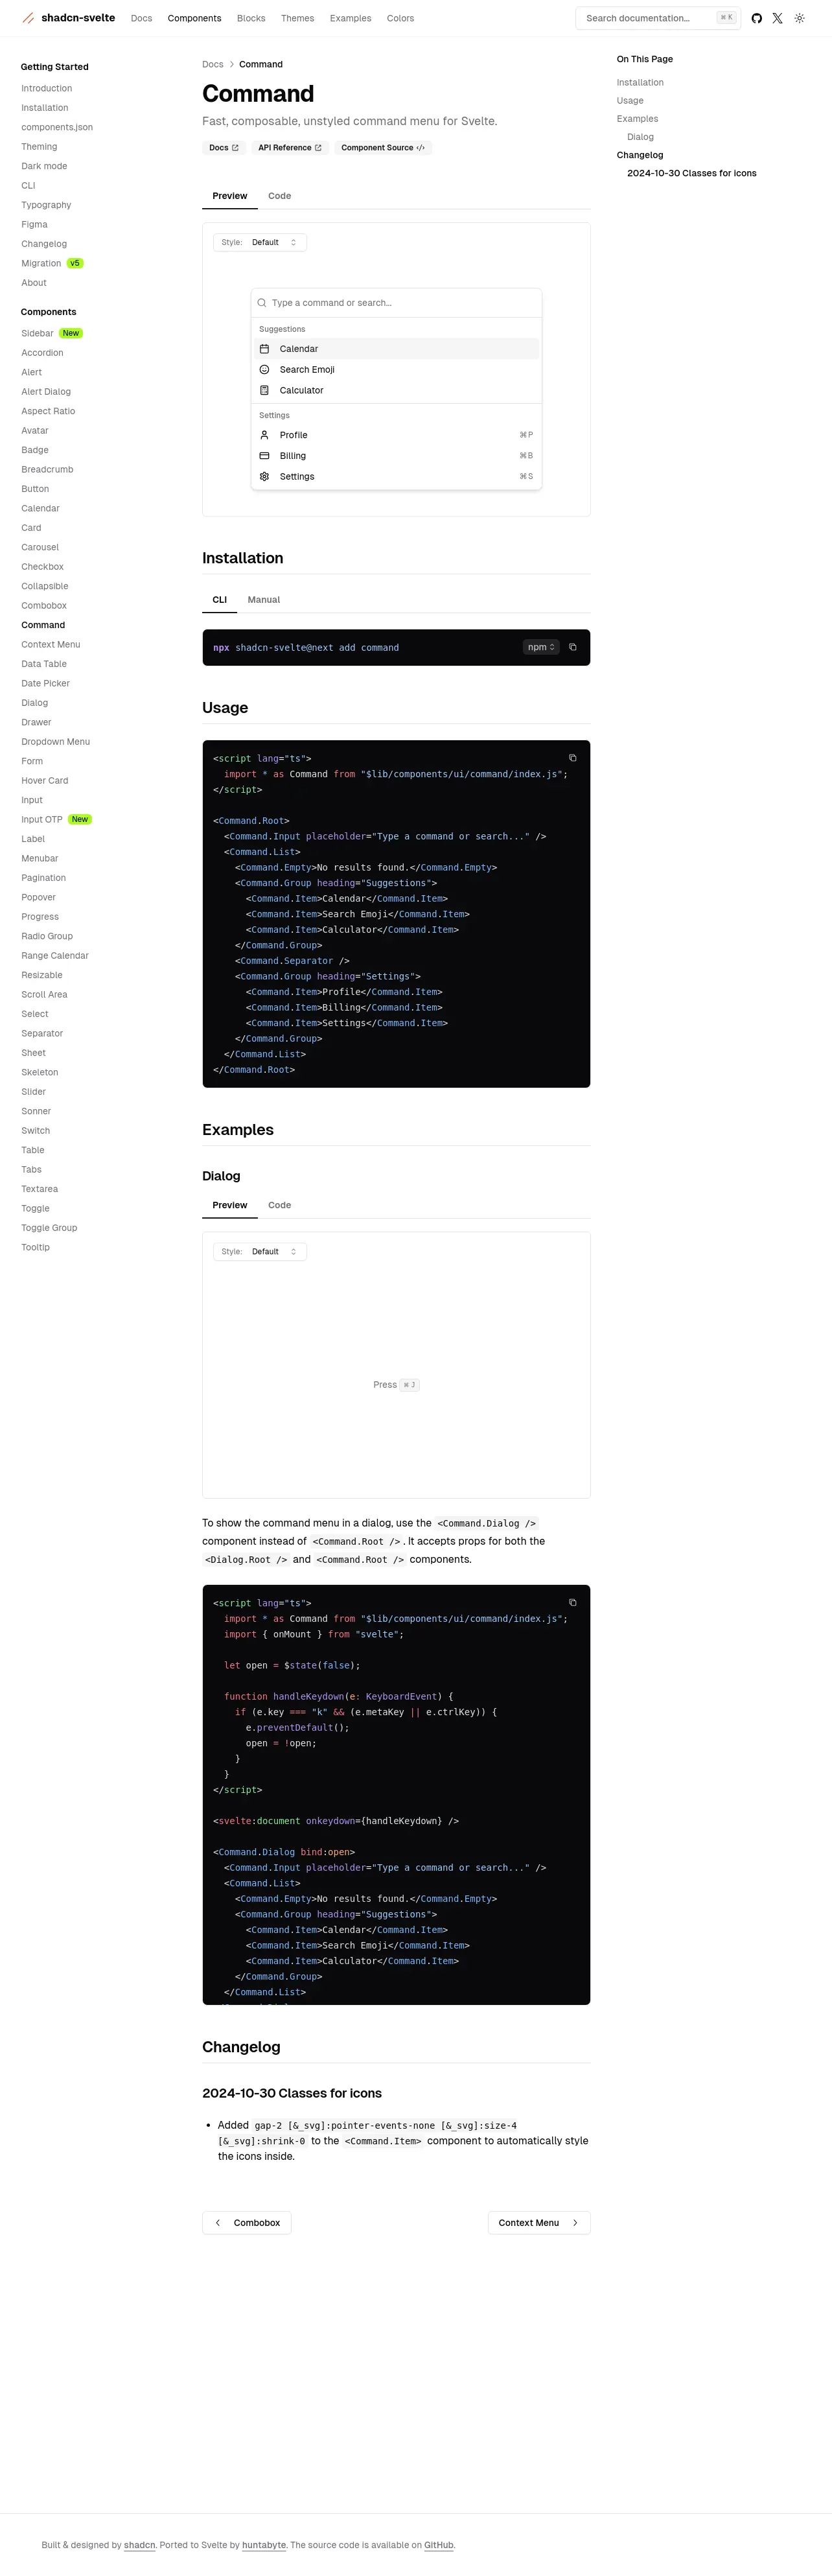The height and width of the screenshot is (2576, 832).
Task: Click the Calendar icon in command menu
Action: coord(264,349)
